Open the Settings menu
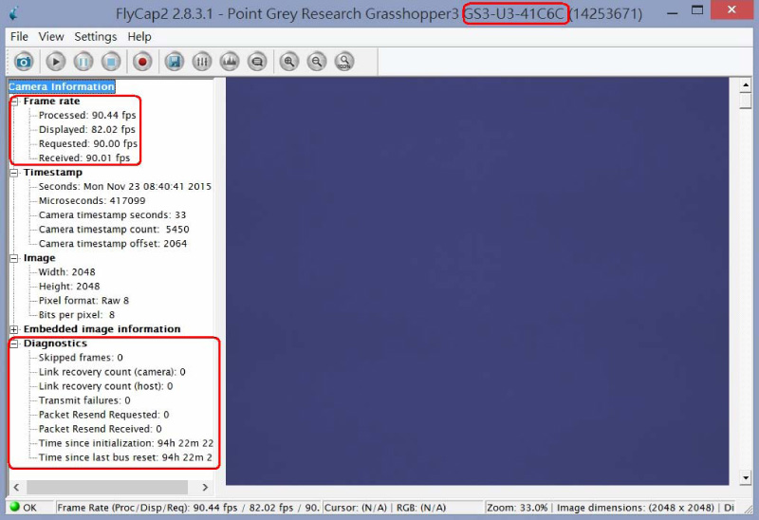Viewport: 759px width, 520px height. [95, 36]
